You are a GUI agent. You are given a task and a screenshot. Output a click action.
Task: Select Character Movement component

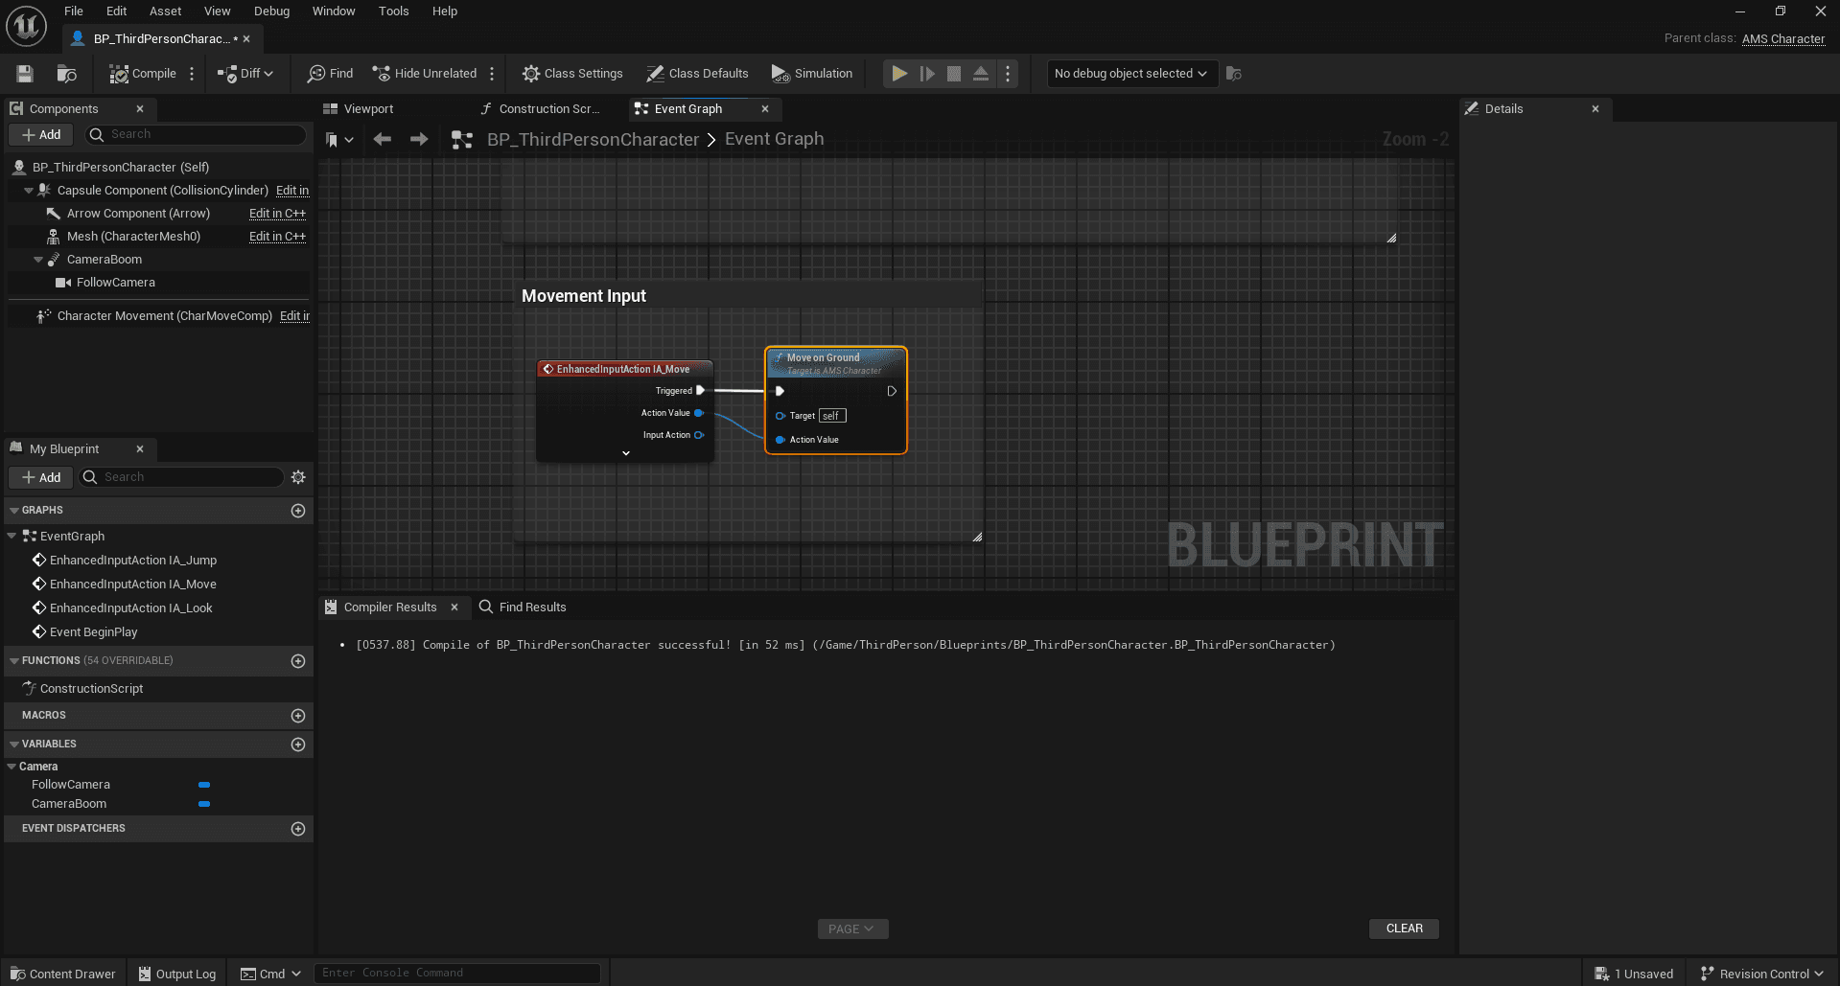[x=163, y=316]
